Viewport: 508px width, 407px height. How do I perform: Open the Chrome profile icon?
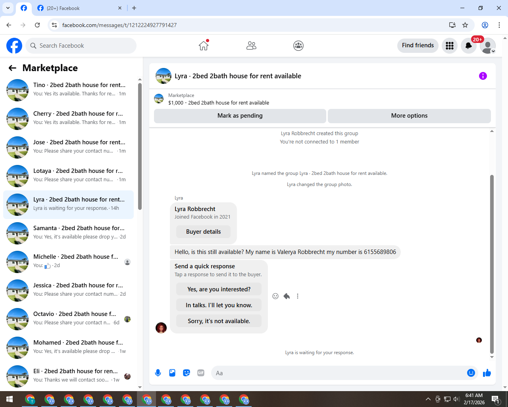click(485, 25)
